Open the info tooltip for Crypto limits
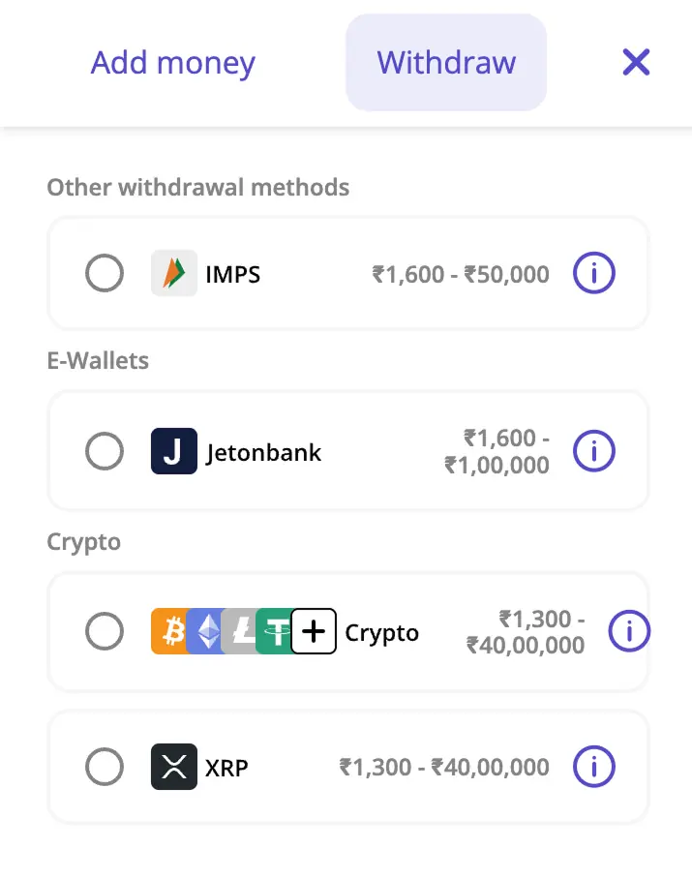The height and width of the screenshot is (879, 692). [x=629, y=631]
